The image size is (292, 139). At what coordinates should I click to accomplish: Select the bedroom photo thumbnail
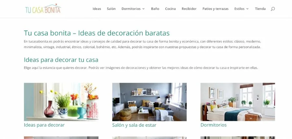[237, 102]
